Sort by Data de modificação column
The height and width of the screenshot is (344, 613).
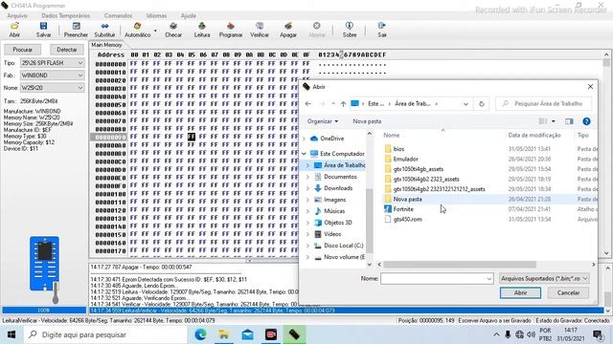[534, 135]
